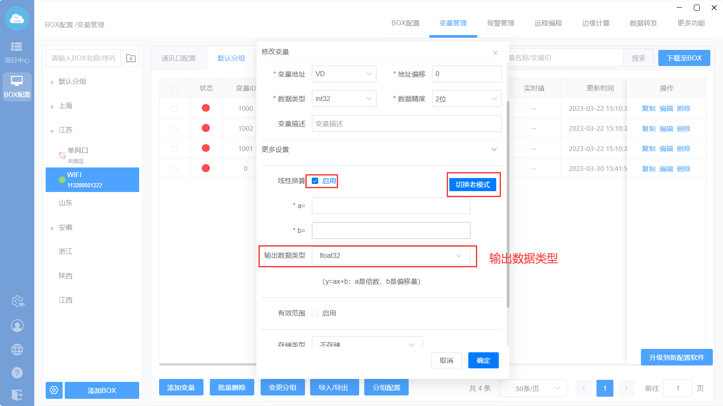Click the a= coefficient input field

(x=390, y=206)
